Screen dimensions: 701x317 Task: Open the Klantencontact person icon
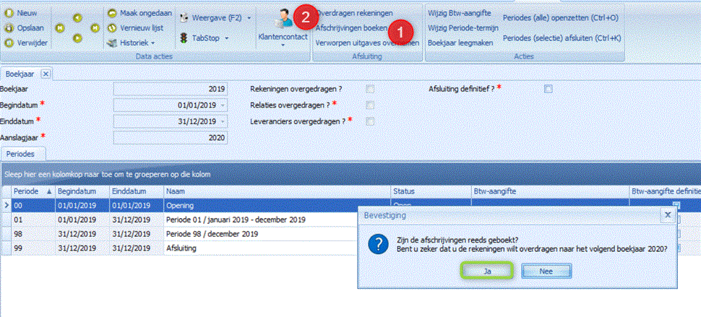(282, 18)
